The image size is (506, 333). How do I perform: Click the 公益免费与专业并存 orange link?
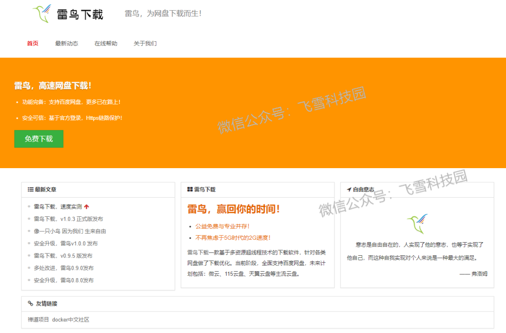[222, 226]
